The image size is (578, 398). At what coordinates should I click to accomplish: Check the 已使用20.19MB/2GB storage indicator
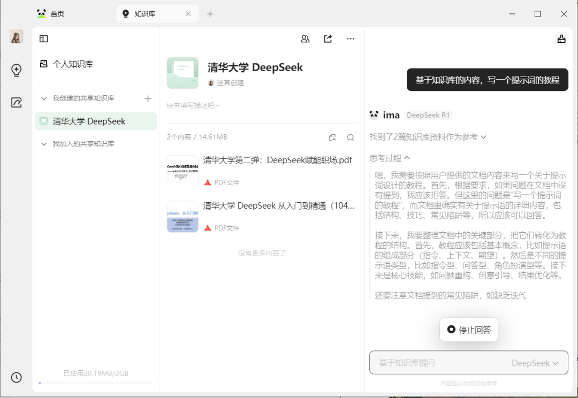(x=95, y=373)
